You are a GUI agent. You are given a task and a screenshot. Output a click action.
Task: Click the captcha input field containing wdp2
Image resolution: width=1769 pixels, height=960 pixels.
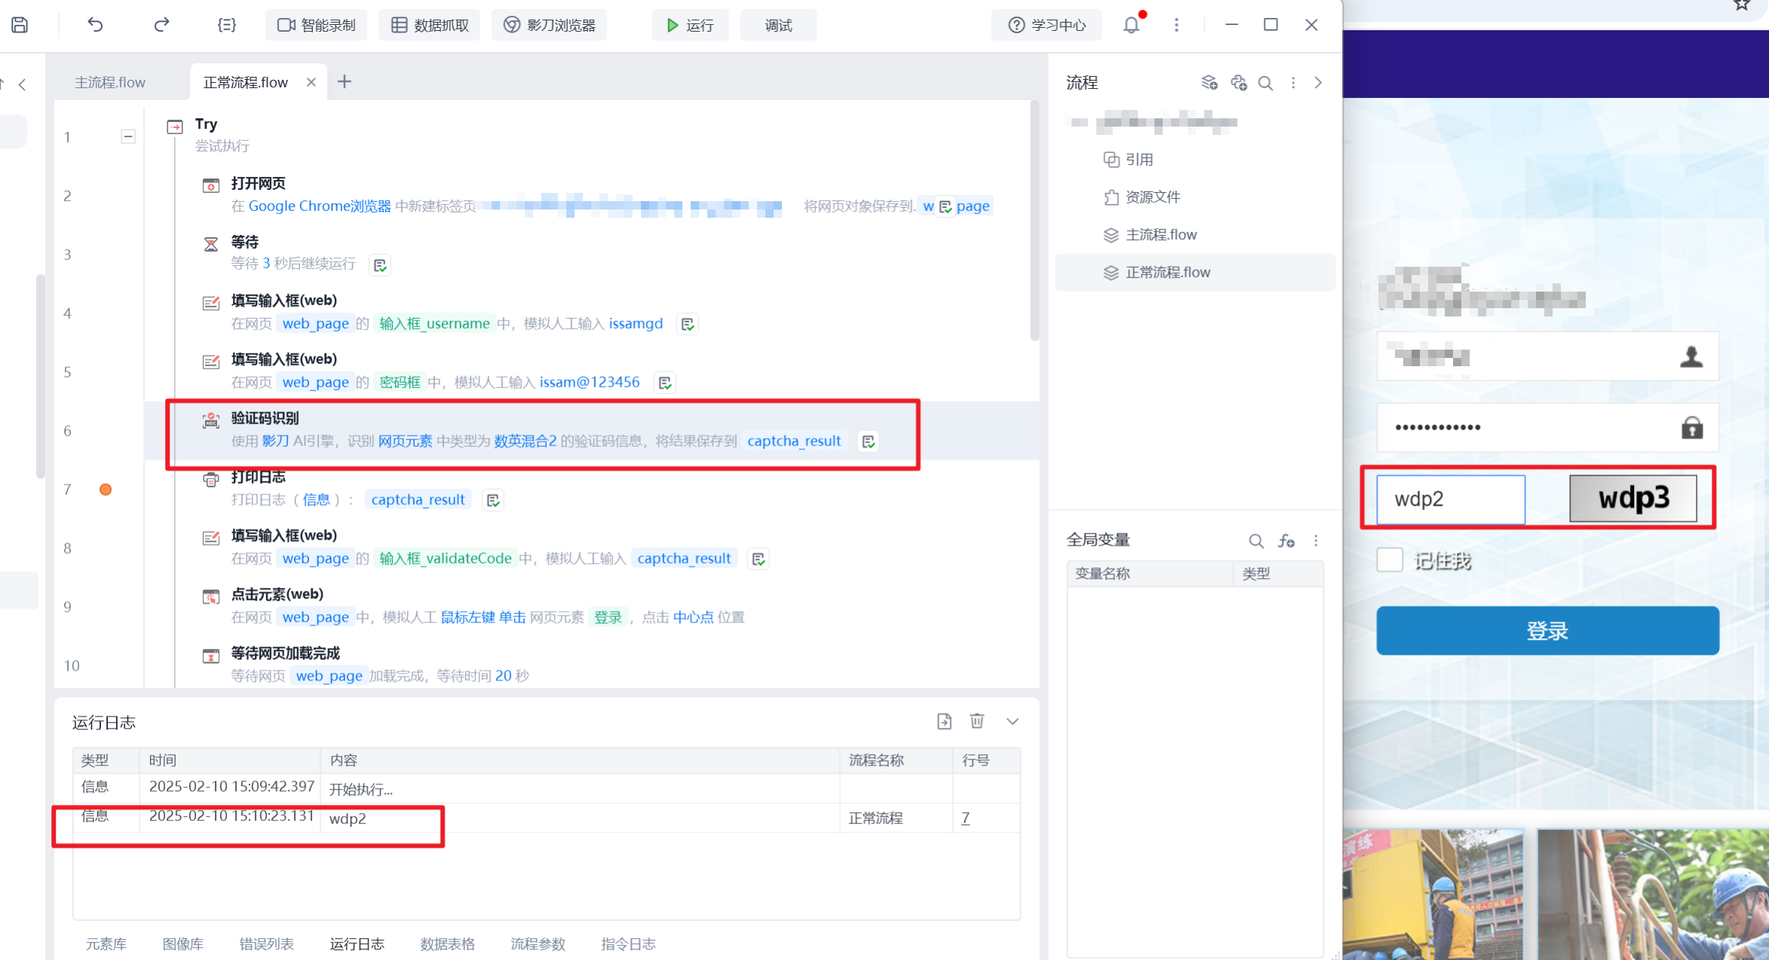point(1450,499)
